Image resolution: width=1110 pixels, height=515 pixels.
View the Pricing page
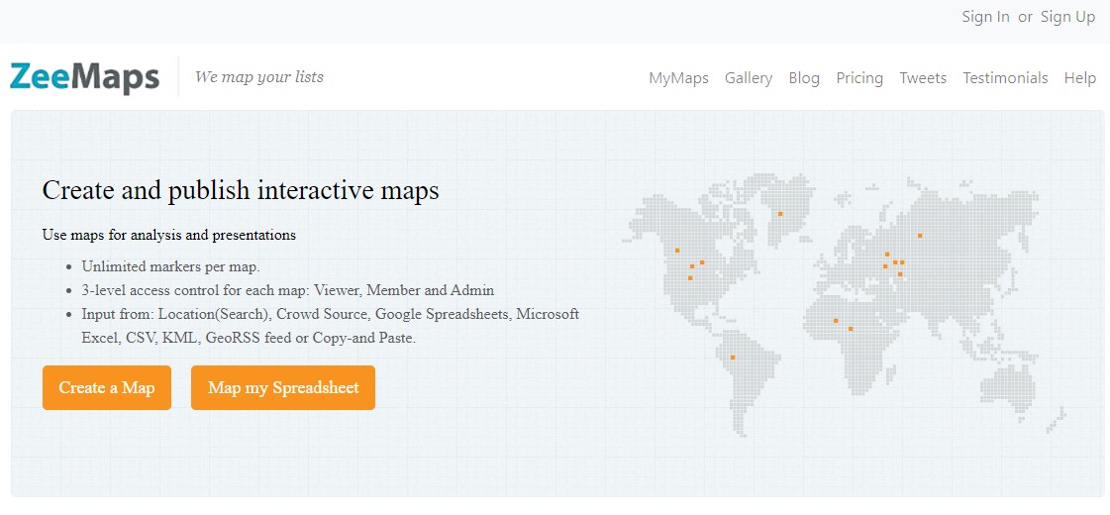[x=859, y=78]
